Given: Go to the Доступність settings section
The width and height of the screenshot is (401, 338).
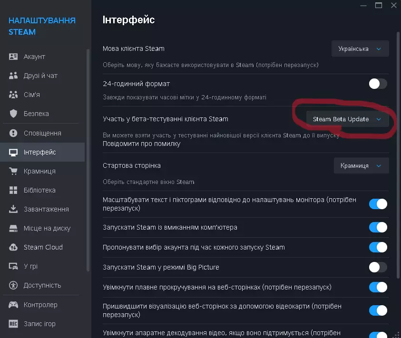Looking at the screenshot, I should 42,285.
